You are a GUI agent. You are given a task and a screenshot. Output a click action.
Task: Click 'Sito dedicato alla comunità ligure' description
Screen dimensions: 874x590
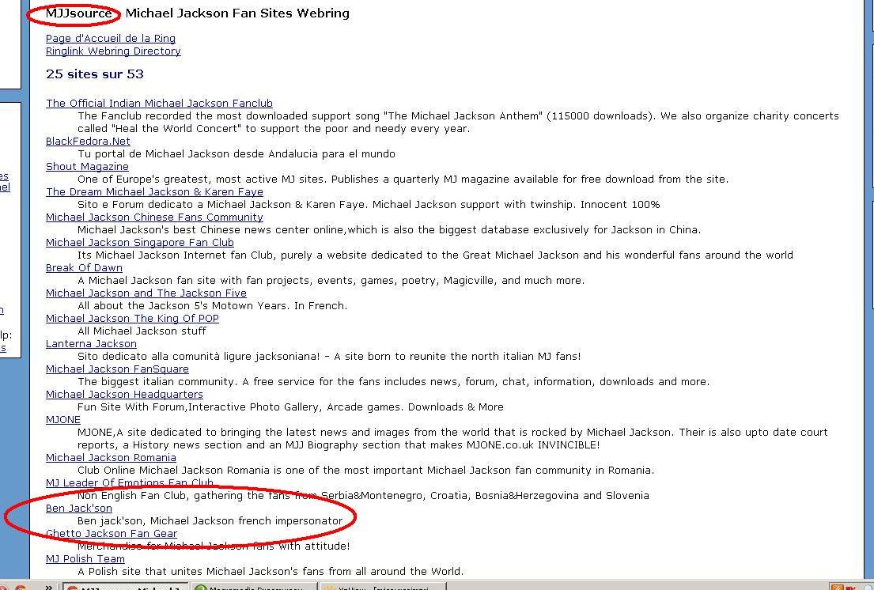[329, 357]
